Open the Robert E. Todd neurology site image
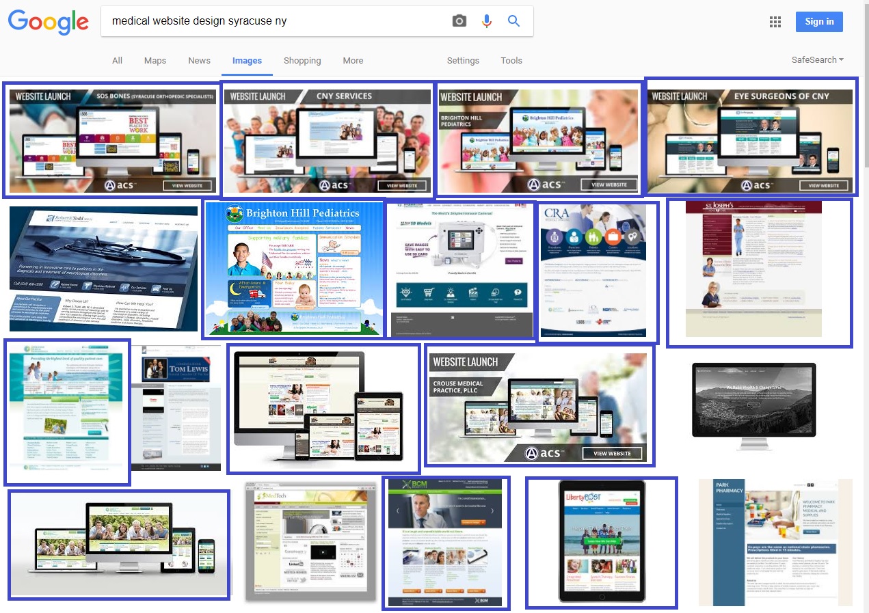This screenshot has width=869, height=613. (x=103, y=269)
